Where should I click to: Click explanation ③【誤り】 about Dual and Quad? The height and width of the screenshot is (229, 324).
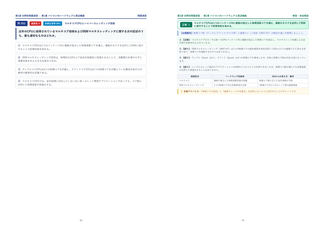[243, 59]
